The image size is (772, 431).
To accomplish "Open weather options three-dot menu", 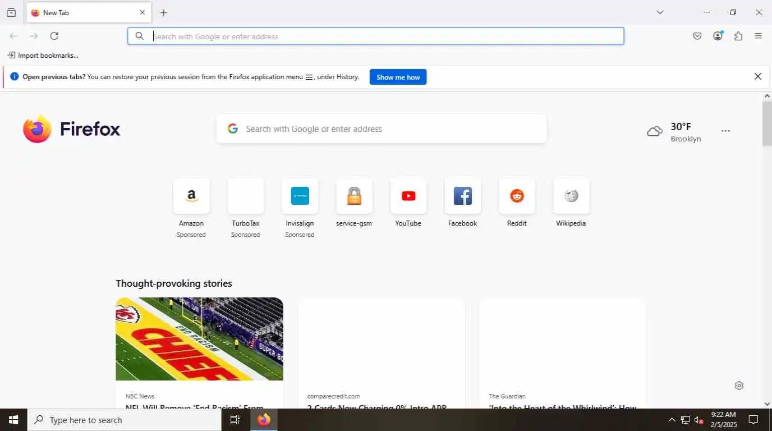I will [725, 131].
